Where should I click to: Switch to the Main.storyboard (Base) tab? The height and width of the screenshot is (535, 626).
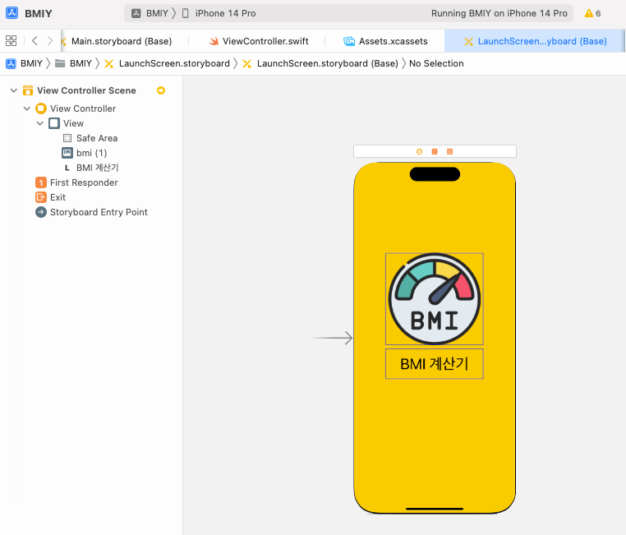pos(121,41)
